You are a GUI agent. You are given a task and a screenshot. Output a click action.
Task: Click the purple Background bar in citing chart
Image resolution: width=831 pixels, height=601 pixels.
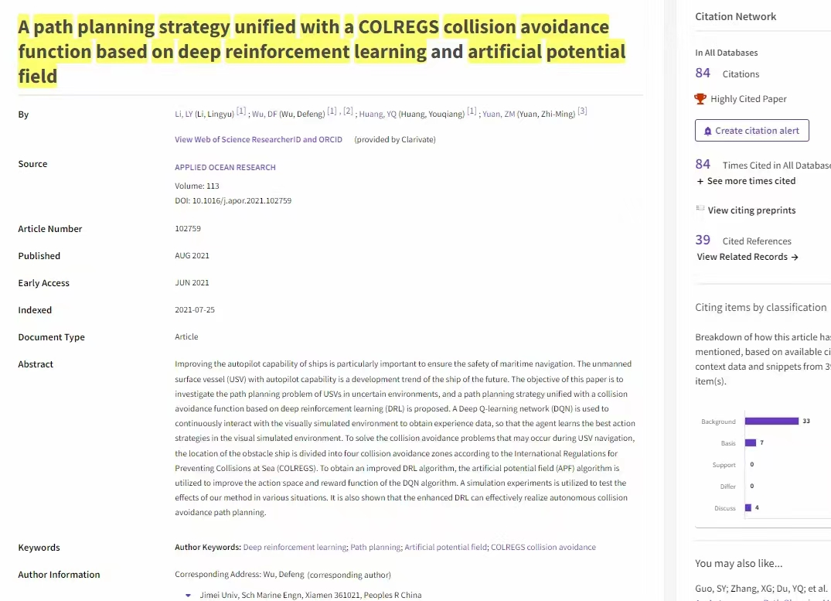pos(771,422)
